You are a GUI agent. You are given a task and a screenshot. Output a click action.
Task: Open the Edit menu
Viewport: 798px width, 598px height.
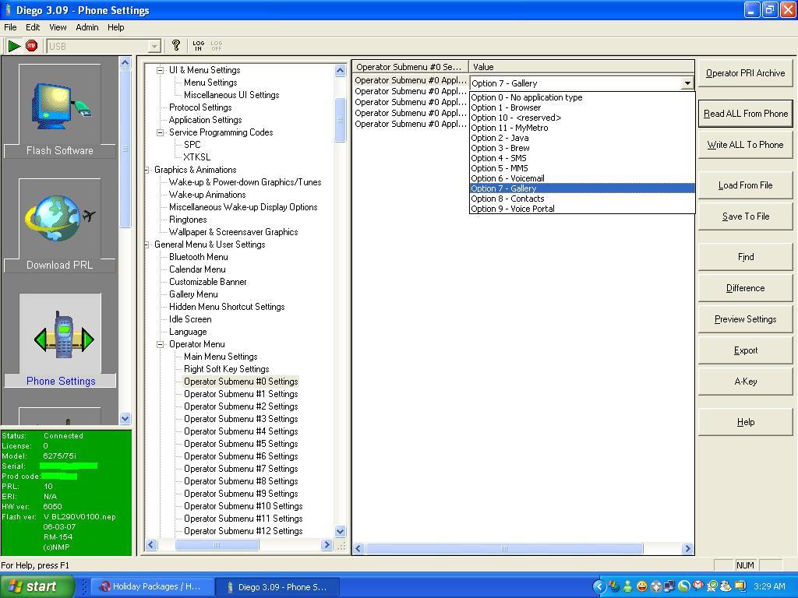coord(33,27)
